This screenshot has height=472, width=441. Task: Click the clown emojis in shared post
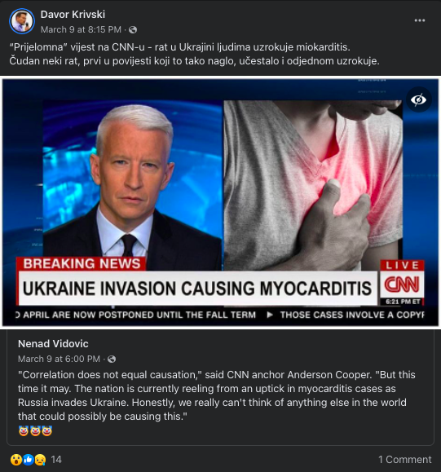35,431
